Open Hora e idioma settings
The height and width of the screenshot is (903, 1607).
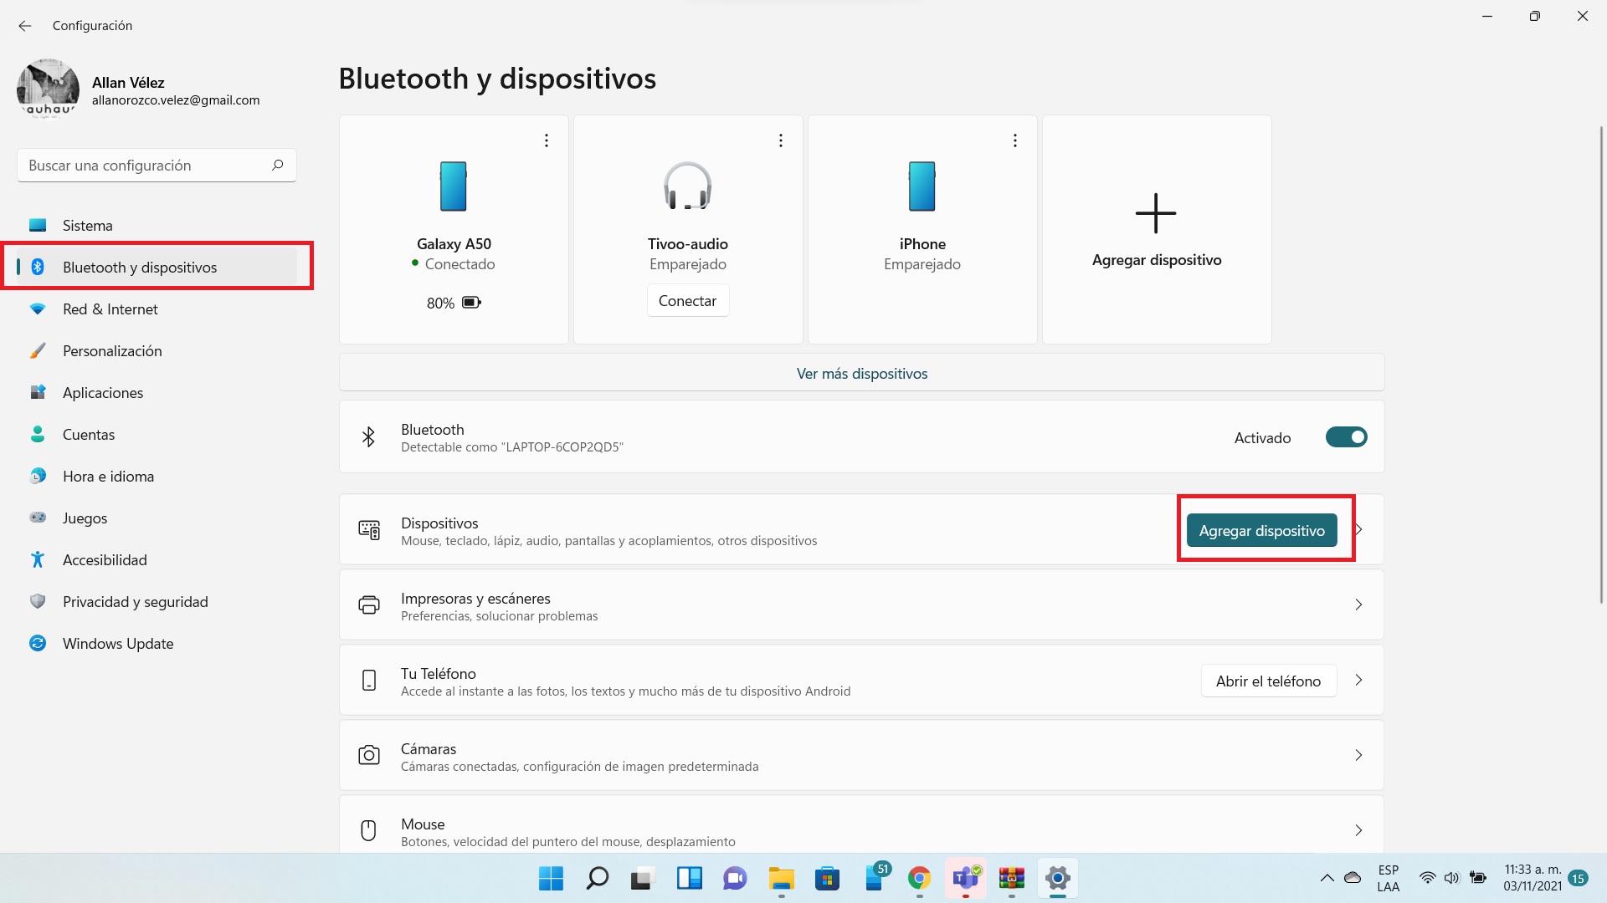click(108, 476)
